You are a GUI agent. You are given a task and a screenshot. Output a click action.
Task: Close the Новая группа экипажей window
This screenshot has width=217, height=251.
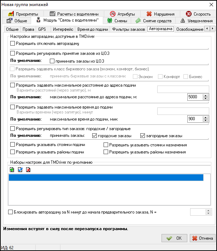211,5
